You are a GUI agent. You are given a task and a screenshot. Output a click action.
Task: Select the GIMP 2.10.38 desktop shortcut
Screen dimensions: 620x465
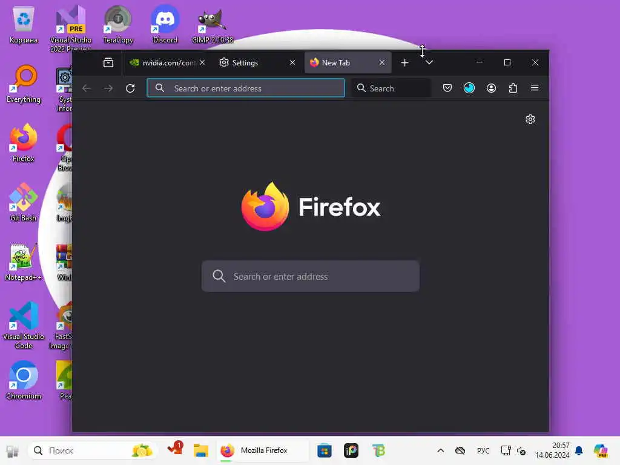[213, 27]
